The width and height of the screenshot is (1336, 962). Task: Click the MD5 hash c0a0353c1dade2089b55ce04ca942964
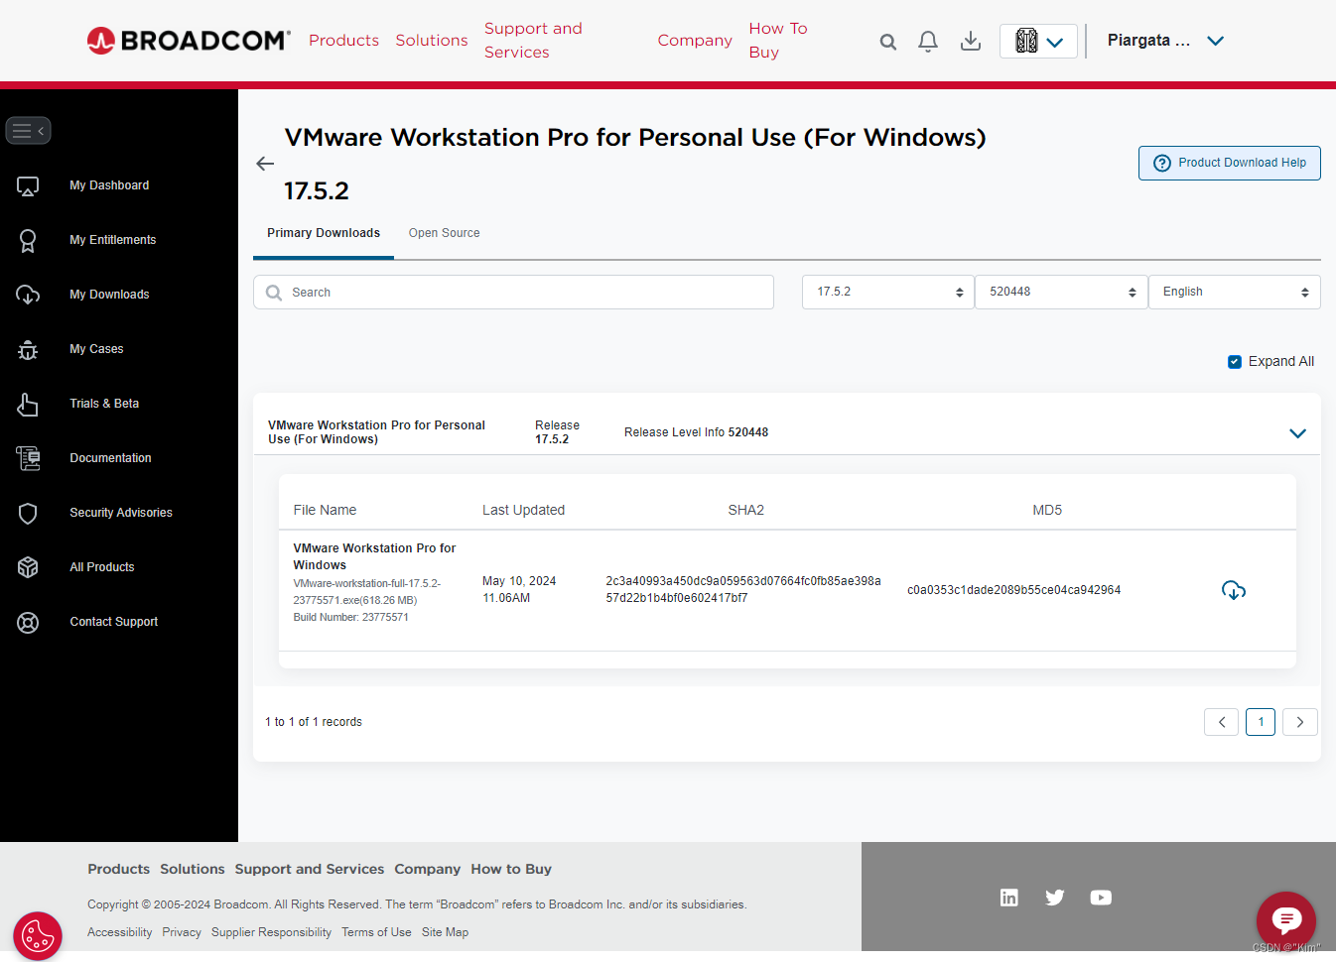pos(1013,590)
